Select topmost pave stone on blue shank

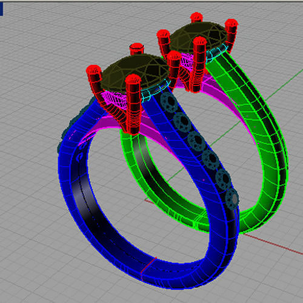pyautogui.click(x=170, y=102)
